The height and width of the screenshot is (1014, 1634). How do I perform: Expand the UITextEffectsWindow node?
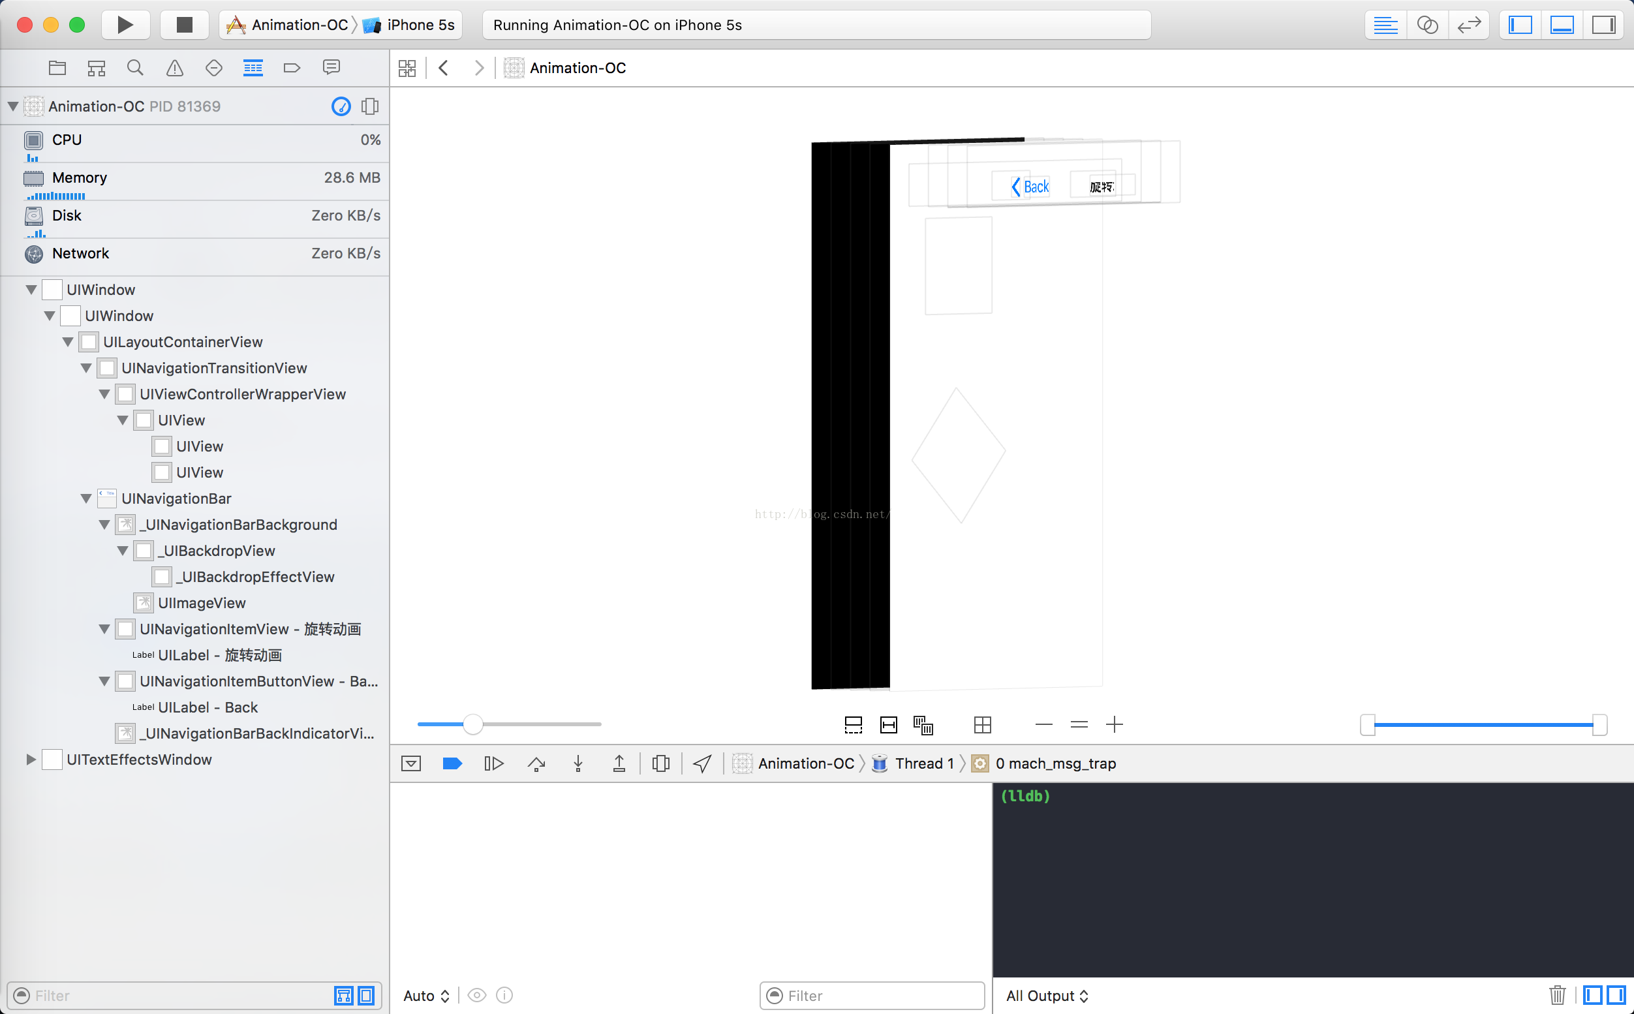(31, 759)
